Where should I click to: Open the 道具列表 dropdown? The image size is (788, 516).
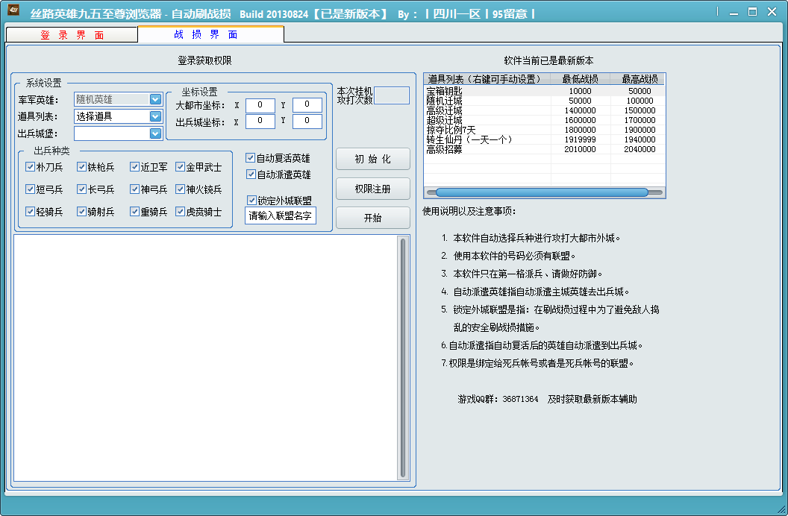[155, 116]
